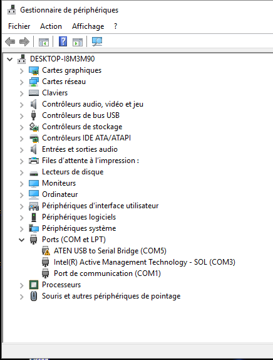The width and height of the screenshot is (273, 360).
Task: Click the Souris mouse icon
Action: pos(34,296)
